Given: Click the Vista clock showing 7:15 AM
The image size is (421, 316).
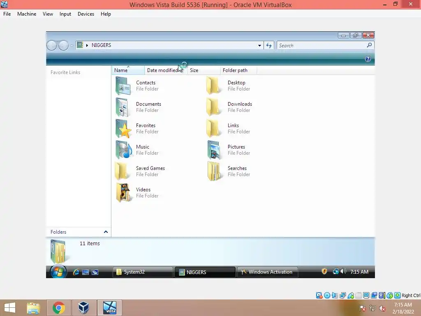Looking at the screenshot, I should [359, 272].
